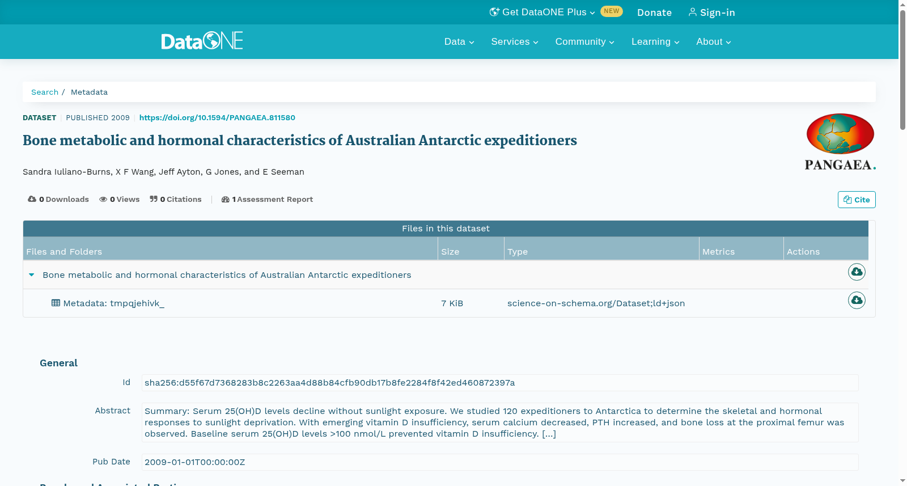The image size is (907, 486).
Task: Open the Community menu
Action: click(585, 42)
